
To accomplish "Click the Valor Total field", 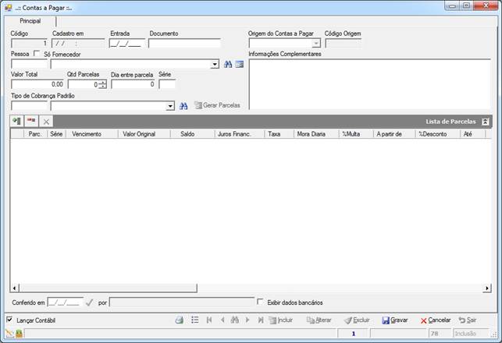I will tap(37, 84).
